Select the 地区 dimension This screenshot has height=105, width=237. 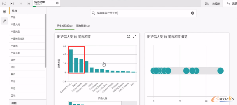(x=27, y=67)
